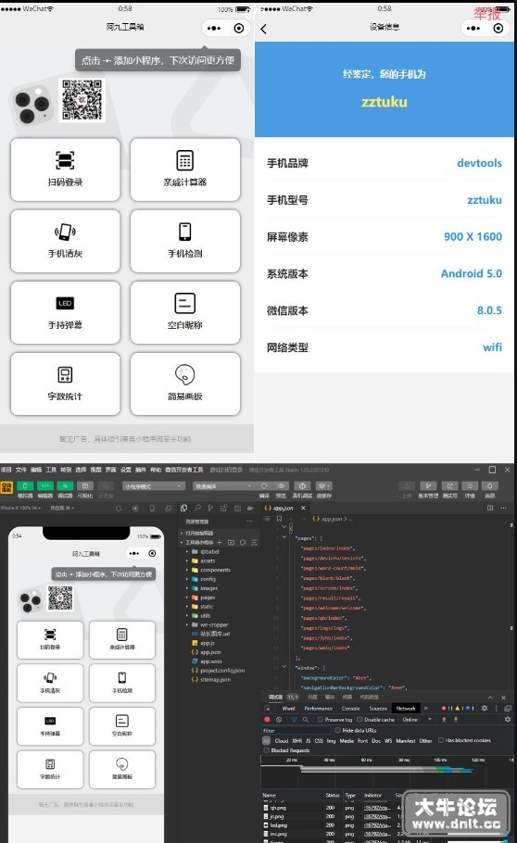517x843 pixels.
Task: Switch to the Console tab
Action: (x=351, y=709)
